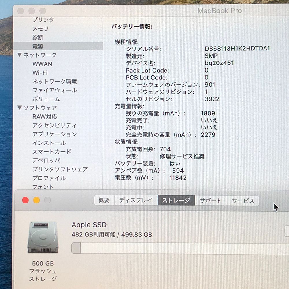Click the remaining charge value 1809
Image resolution: width=289 pixels, height=289 pixels.
coord(208,113)
